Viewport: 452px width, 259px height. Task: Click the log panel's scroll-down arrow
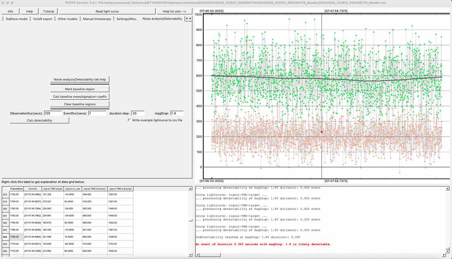[447, 251]
